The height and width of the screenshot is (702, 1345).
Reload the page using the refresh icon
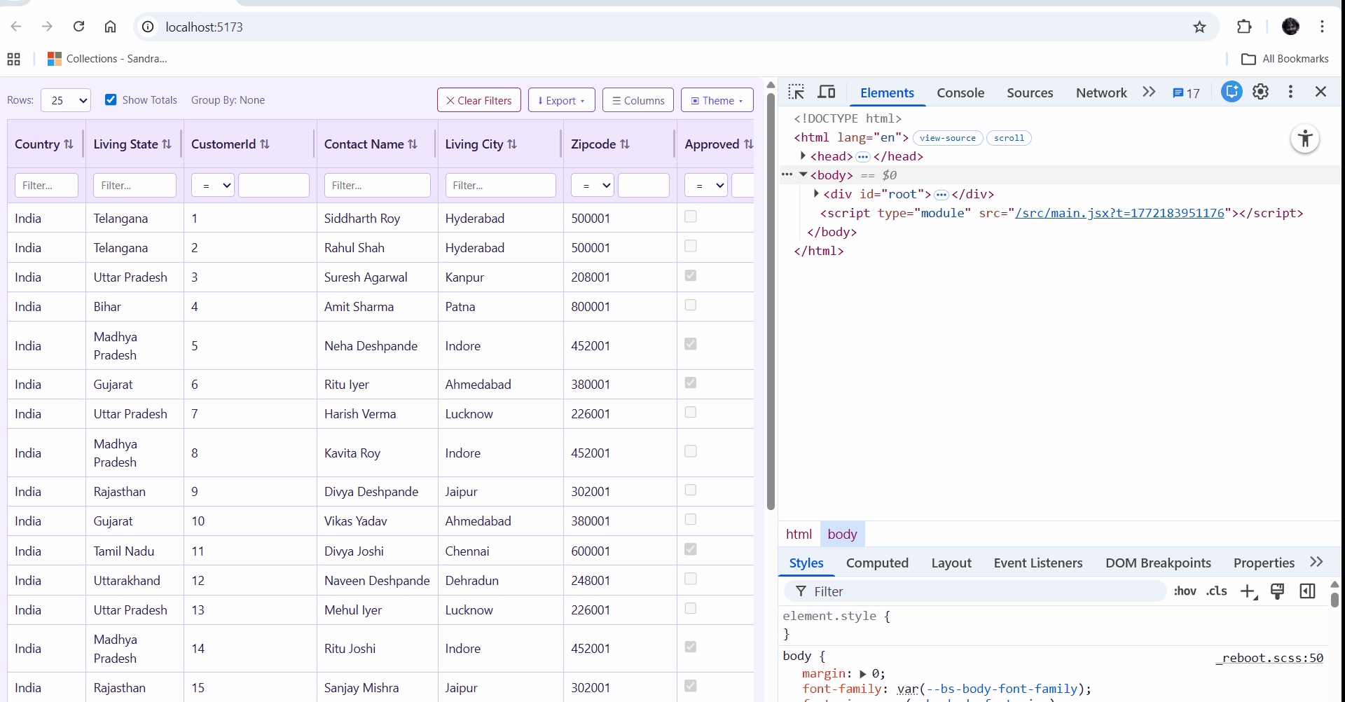pos(78,27)
